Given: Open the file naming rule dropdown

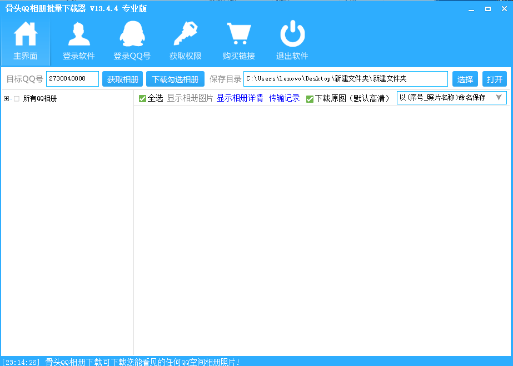Looking at the screenshot, I should 451,98.
